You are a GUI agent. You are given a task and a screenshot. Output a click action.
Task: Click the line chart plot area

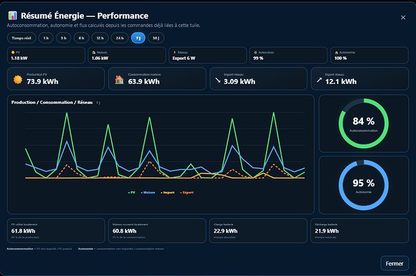(x=165, y=145)
